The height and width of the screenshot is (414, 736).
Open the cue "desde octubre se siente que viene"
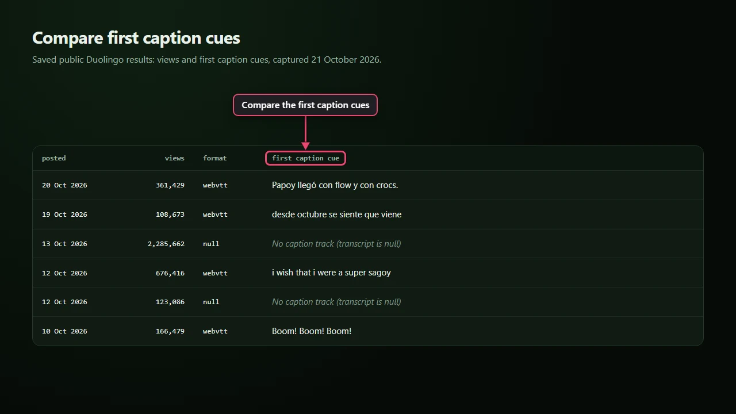tap(337, 214)
